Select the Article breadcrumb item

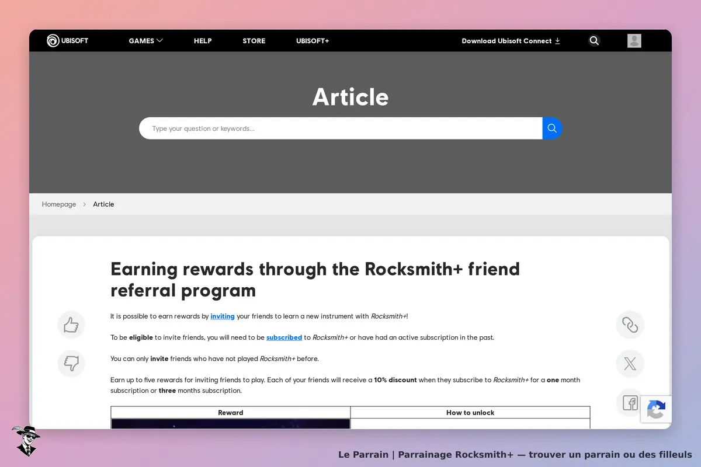click(103, 204)
